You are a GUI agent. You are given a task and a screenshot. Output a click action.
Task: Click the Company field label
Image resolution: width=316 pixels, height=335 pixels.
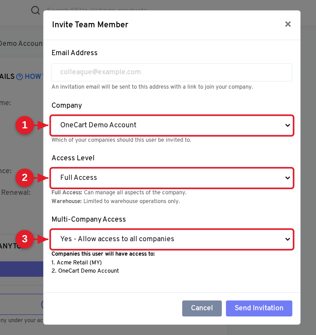pos(67,106)
